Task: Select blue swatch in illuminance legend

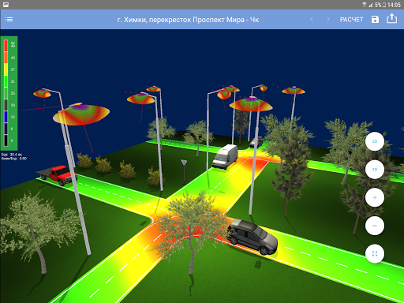Action: tap(6, 117)
